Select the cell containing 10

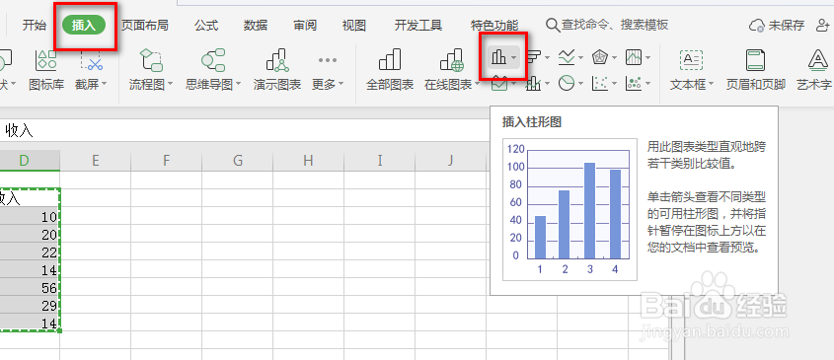[x=30, y=216]
